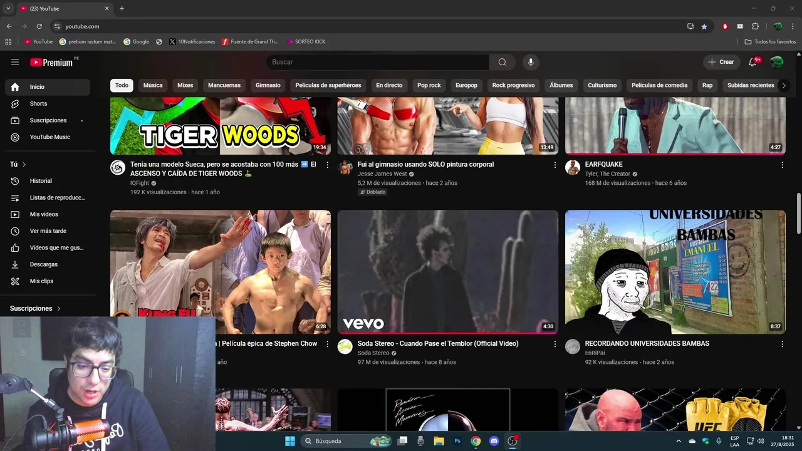This screenshot has height=451, width=802.
Task: Expand the Suscripciones section heading
Action: point(35,308)
